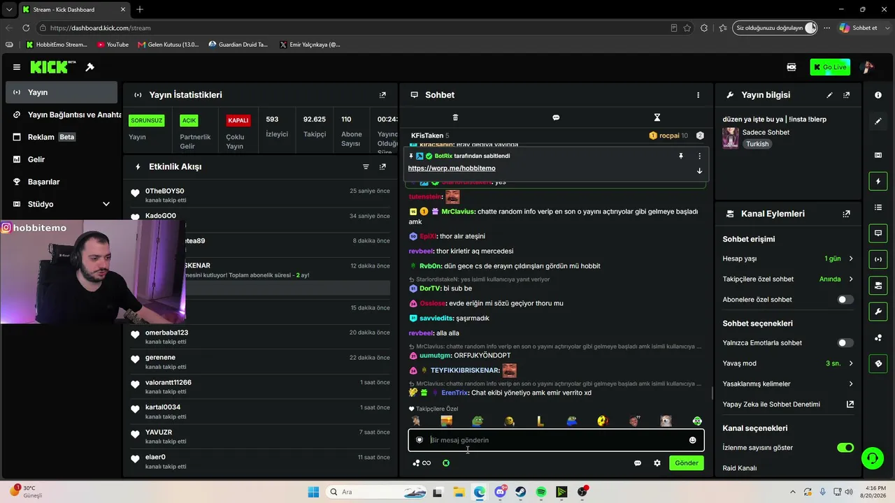Viewport: 895px width, 503px height.
Task: Open the pinned message three-dot options
Action: [699, 156]
